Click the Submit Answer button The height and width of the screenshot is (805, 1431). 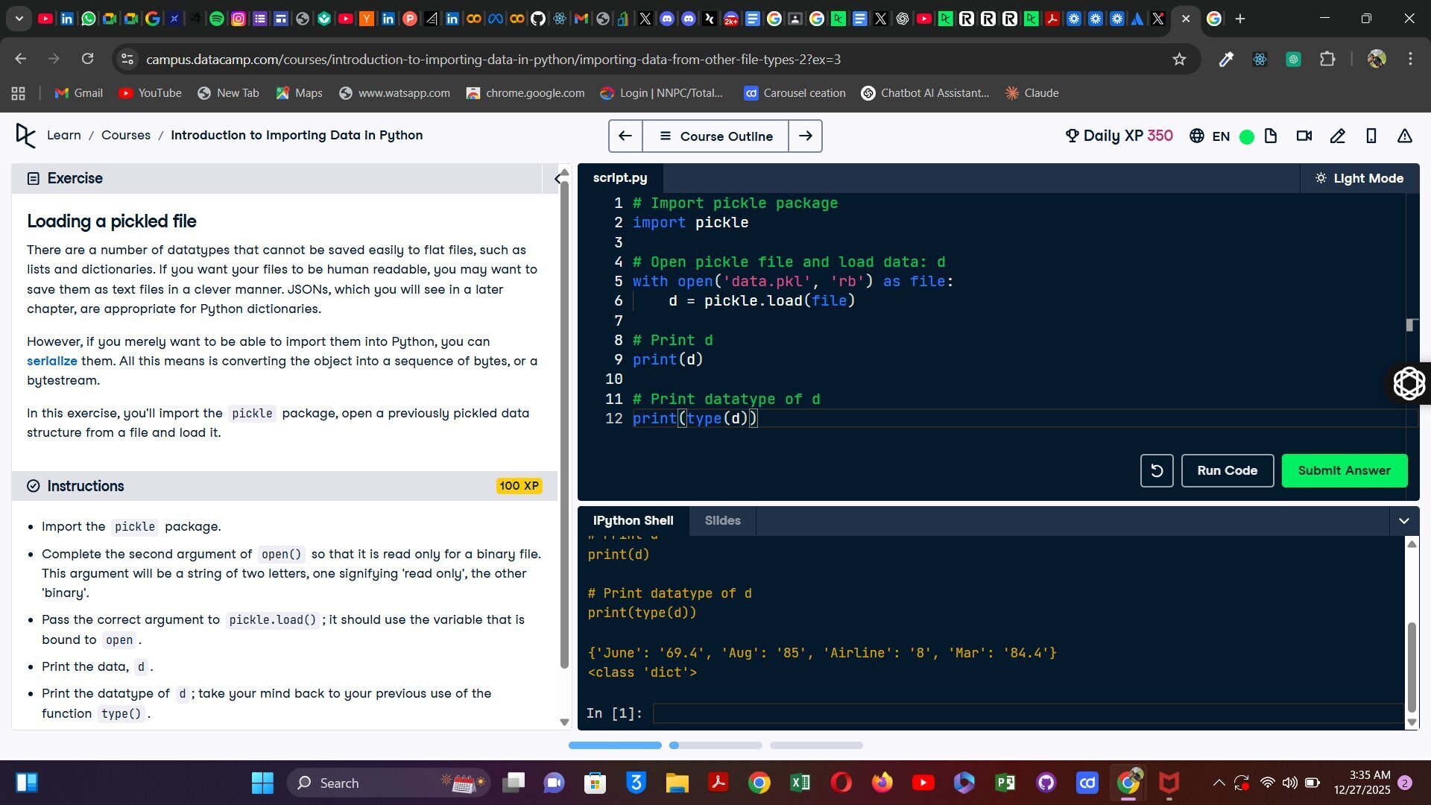click(1344, 470)
